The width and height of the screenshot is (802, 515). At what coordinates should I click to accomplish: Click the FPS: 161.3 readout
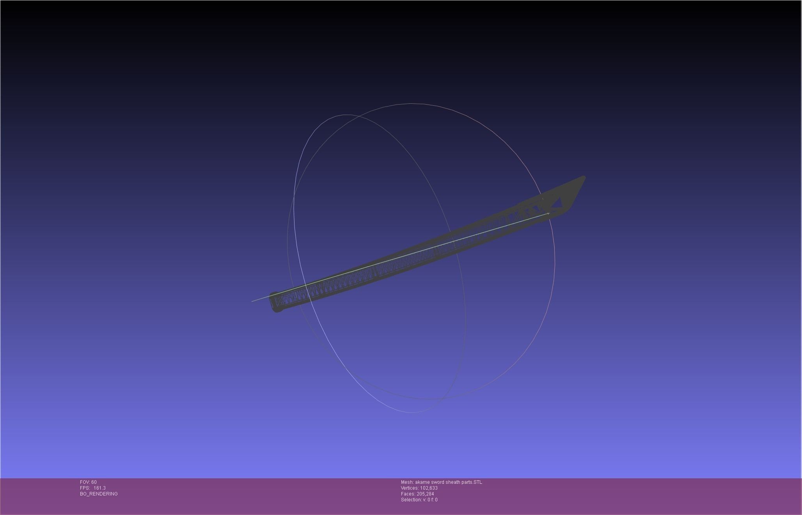pyautogui.click(x=93, y=488)
